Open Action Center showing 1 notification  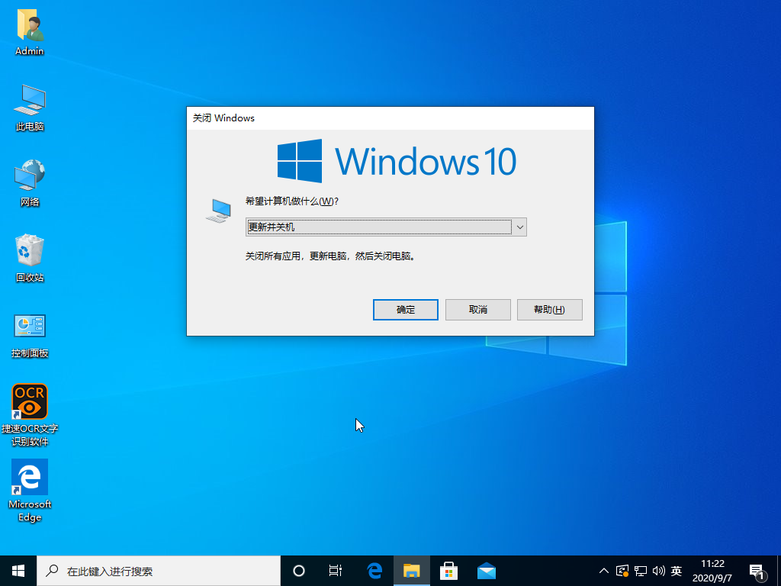757,570
